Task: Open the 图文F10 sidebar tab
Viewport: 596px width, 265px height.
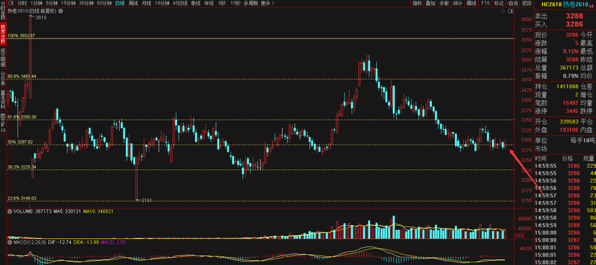Action: [x=3, y=123]
